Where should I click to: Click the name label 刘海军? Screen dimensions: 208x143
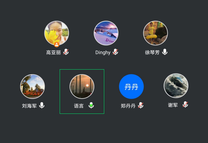[x=29, y=106]
